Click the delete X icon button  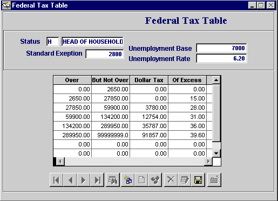[171, 180]
